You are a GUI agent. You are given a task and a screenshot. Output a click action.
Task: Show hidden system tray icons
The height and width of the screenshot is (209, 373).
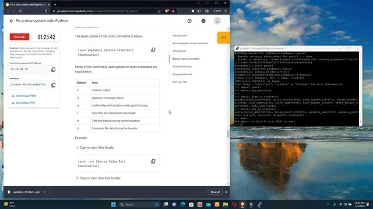pos(328,204)
